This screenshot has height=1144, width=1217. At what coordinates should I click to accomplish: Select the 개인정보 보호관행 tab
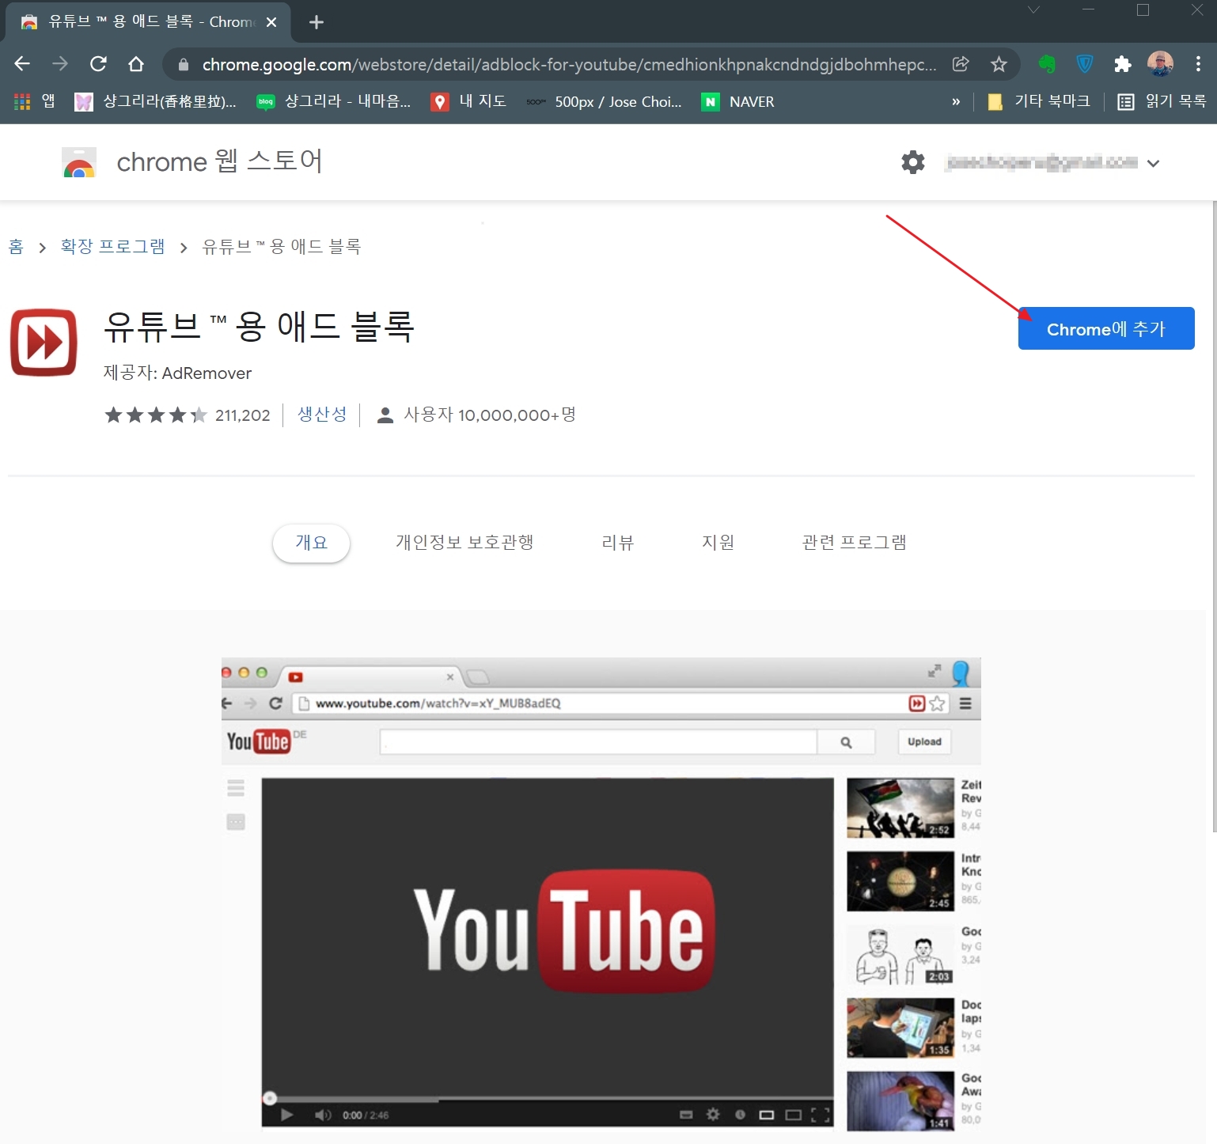tap(465, 543)
